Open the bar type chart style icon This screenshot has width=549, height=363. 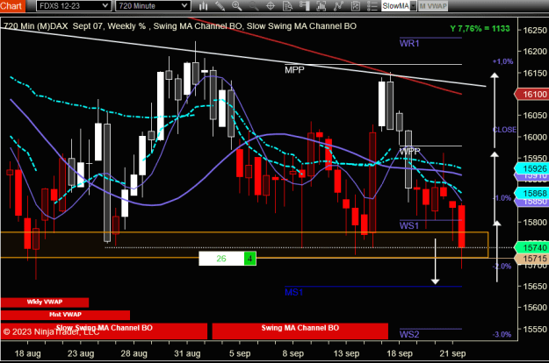(x=203, y=6)
